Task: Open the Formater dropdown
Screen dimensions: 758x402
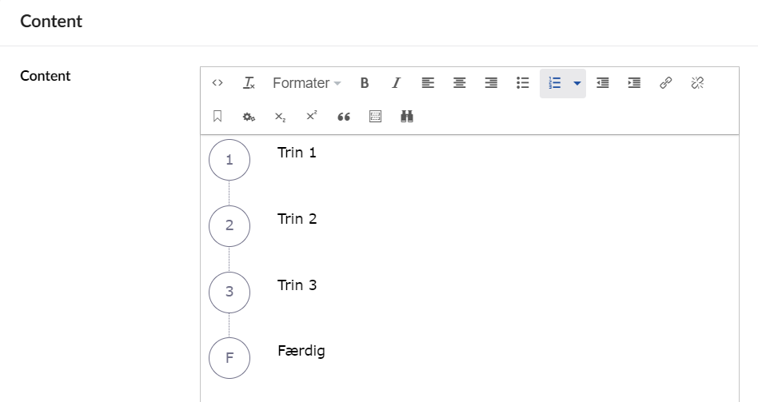Action: [306, 83]
